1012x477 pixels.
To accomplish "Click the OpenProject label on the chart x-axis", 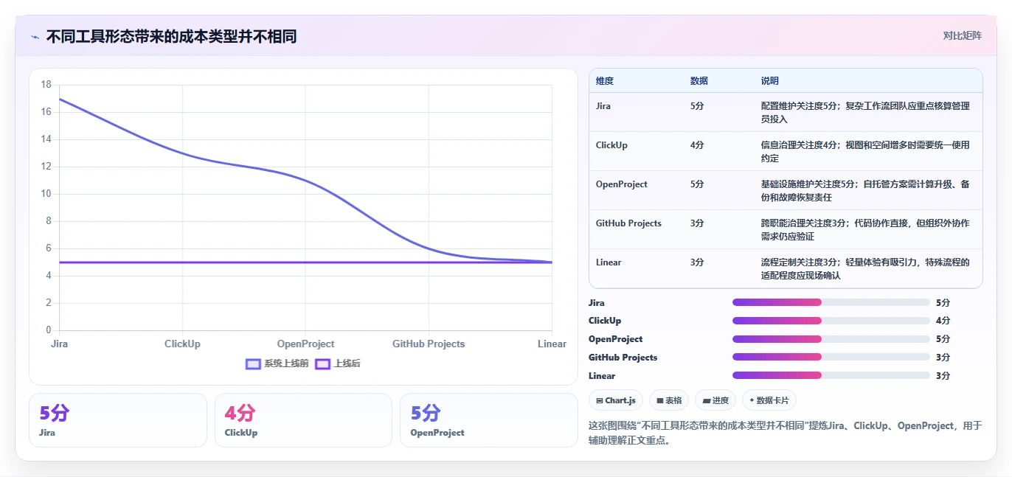I will pos(305,344).
